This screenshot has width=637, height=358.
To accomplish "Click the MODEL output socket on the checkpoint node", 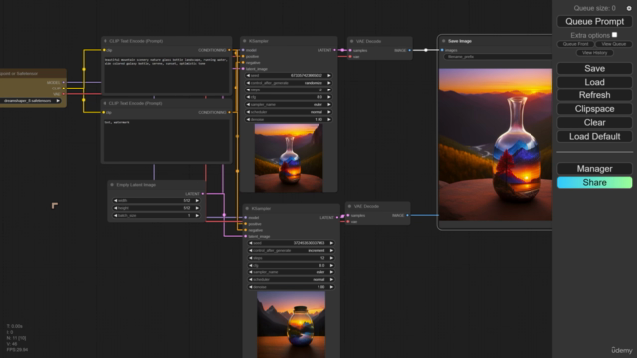I will (x=64, y=82).
